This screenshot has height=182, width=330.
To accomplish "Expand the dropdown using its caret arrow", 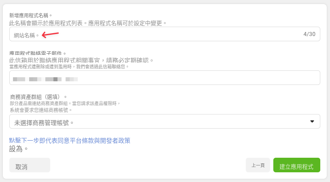I will (x=312, y=121).
